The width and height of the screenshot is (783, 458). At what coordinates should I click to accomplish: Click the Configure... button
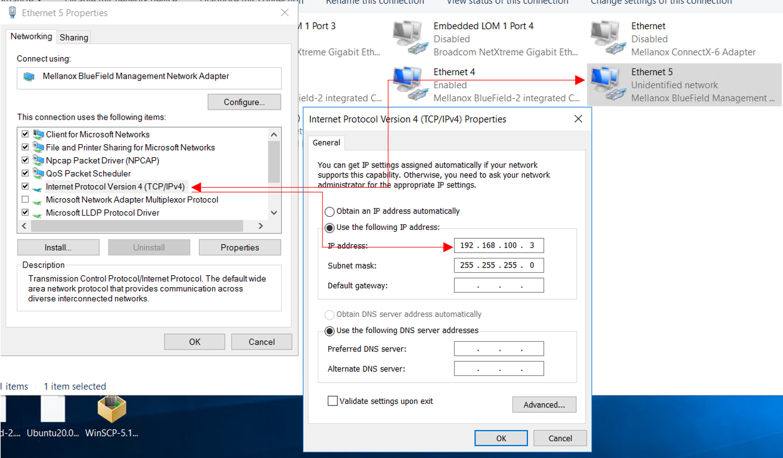244,102
